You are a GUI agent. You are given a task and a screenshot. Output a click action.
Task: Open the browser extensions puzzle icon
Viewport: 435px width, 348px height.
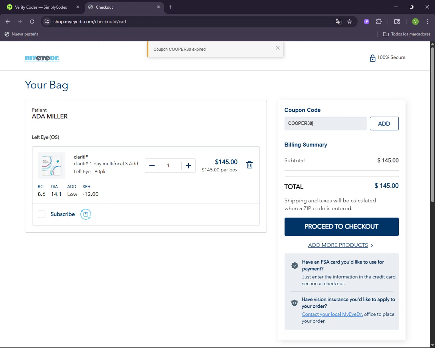click(x=379, y=21)
